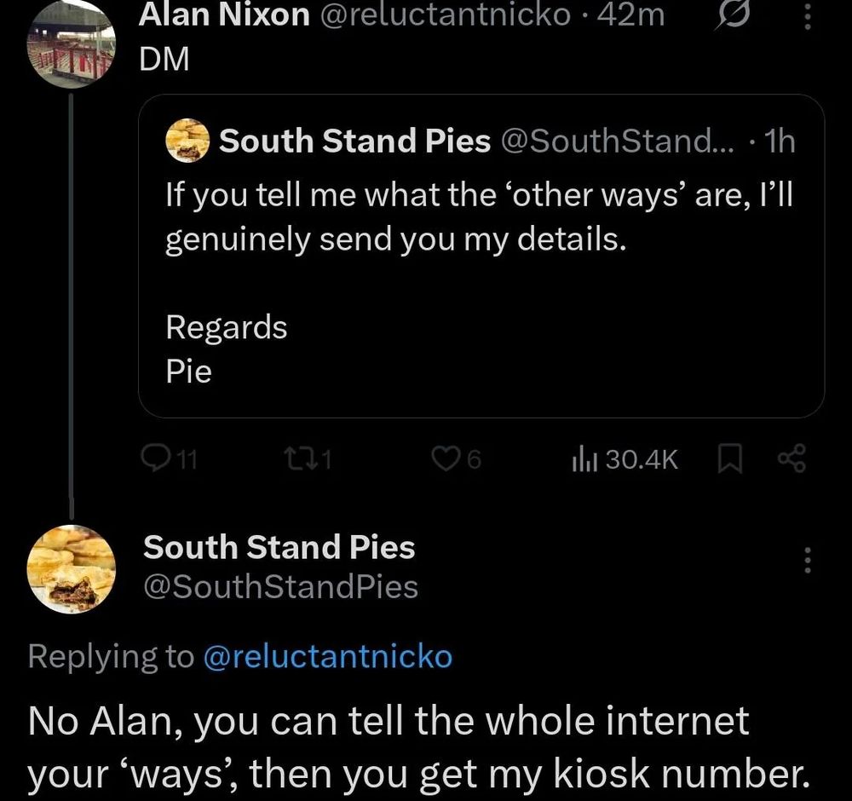Viewport: 852px width, 801px height.
Task: Click the 1h timestamp in quoted tweet
Action: point(780,141)
